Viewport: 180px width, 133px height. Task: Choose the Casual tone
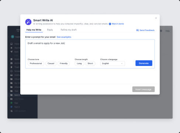[x=51, y=63]
